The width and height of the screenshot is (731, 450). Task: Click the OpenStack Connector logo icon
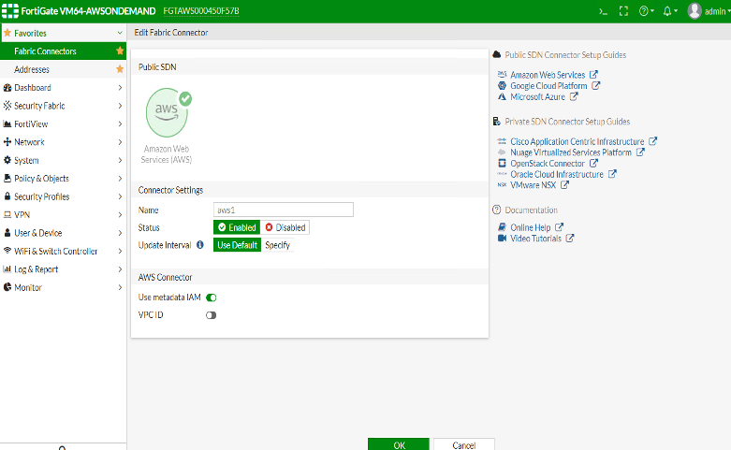coord(502,163)
